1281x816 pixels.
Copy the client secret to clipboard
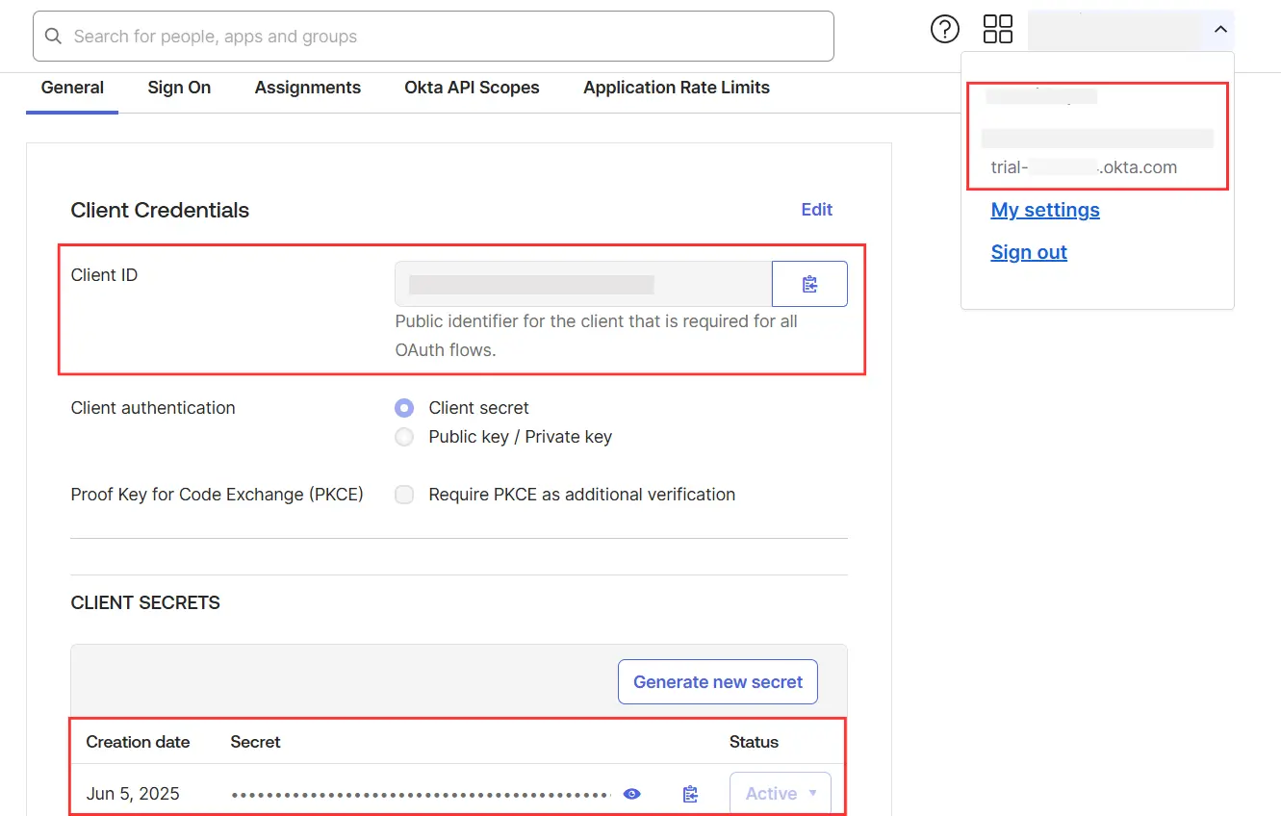coord(690,794)
